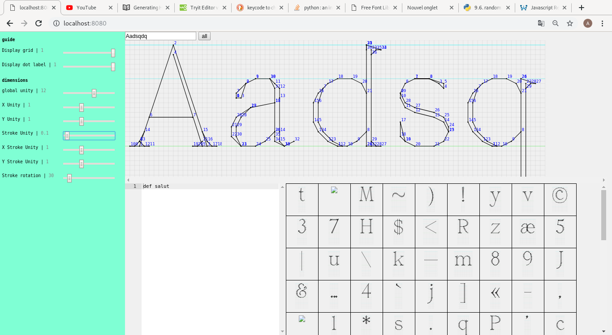Click the browser reload page icon
This screenshot has width=612, height=335.
39,23
